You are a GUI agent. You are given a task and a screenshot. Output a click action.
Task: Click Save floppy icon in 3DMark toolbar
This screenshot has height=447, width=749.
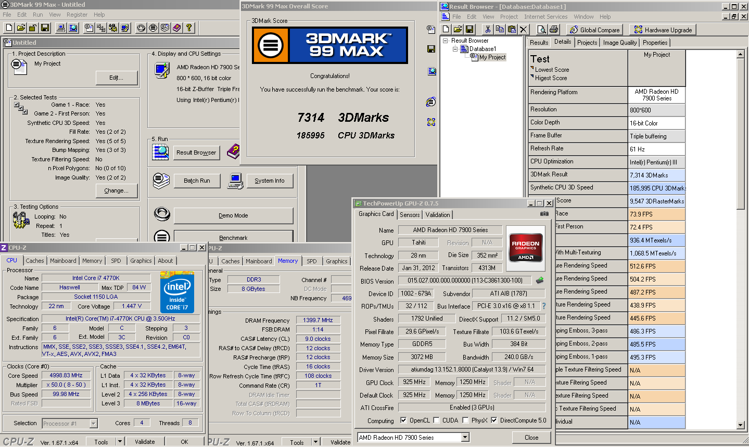(45, 28)
